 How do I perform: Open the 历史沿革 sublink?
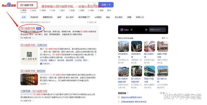pyautogui.click(x=44, y=60)
